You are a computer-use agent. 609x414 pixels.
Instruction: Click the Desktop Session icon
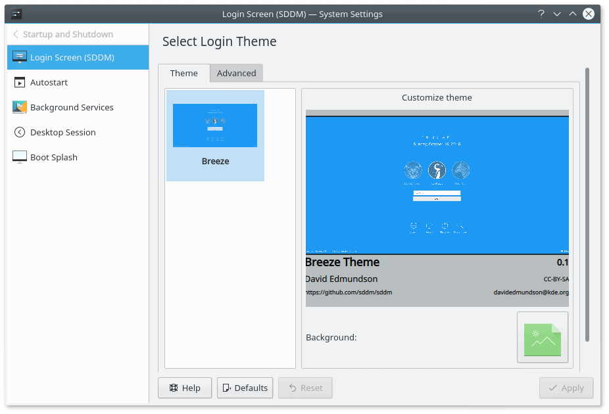coord(20,132)
